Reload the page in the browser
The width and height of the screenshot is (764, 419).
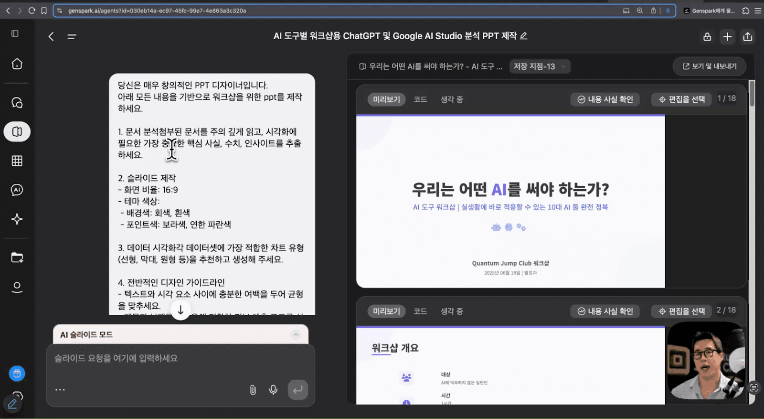pyautogui.click(x=32, y=11)
